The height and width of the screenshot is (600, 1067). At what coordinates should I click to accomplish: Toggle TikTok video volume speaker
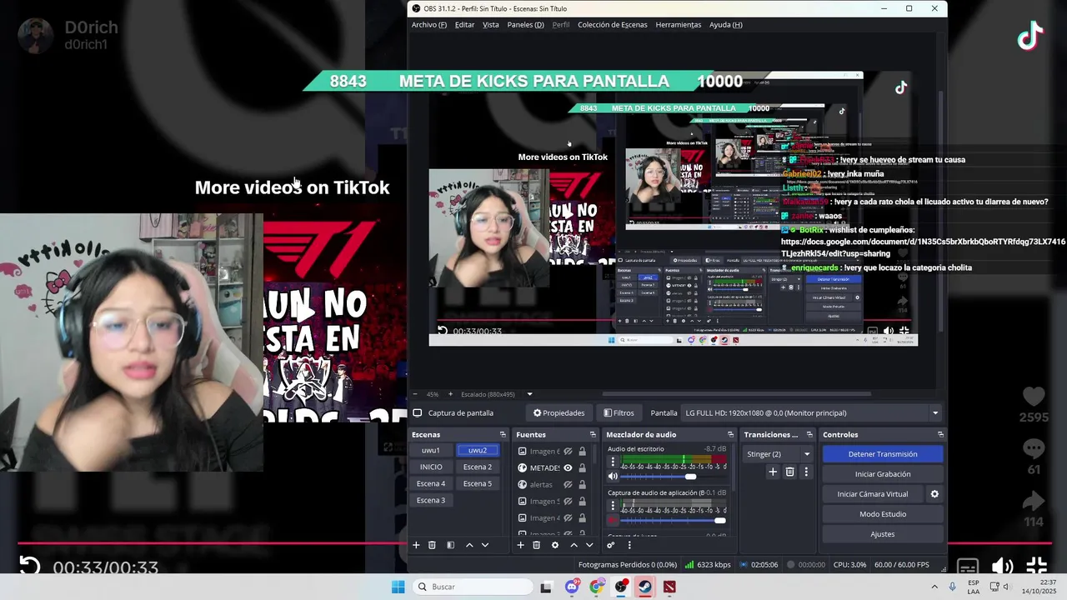click(x=1003, y=567)
